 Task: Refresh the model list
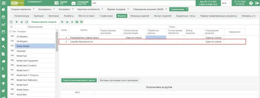pyautogui.click(x=27, y=22)
